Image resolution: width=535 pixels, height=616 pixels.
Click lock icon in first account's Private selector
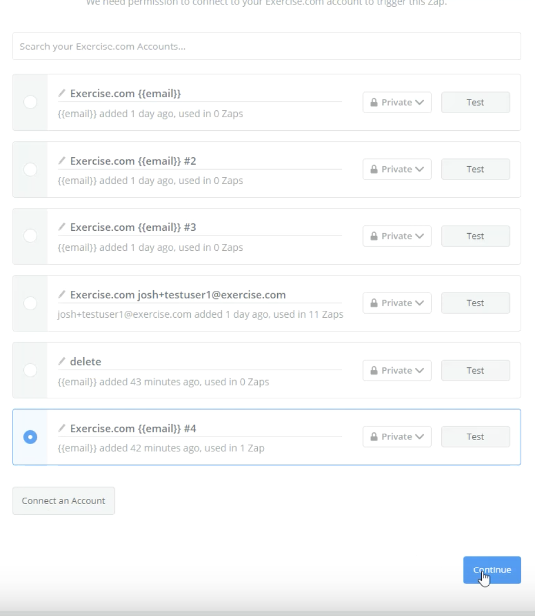tap(374, 102)
